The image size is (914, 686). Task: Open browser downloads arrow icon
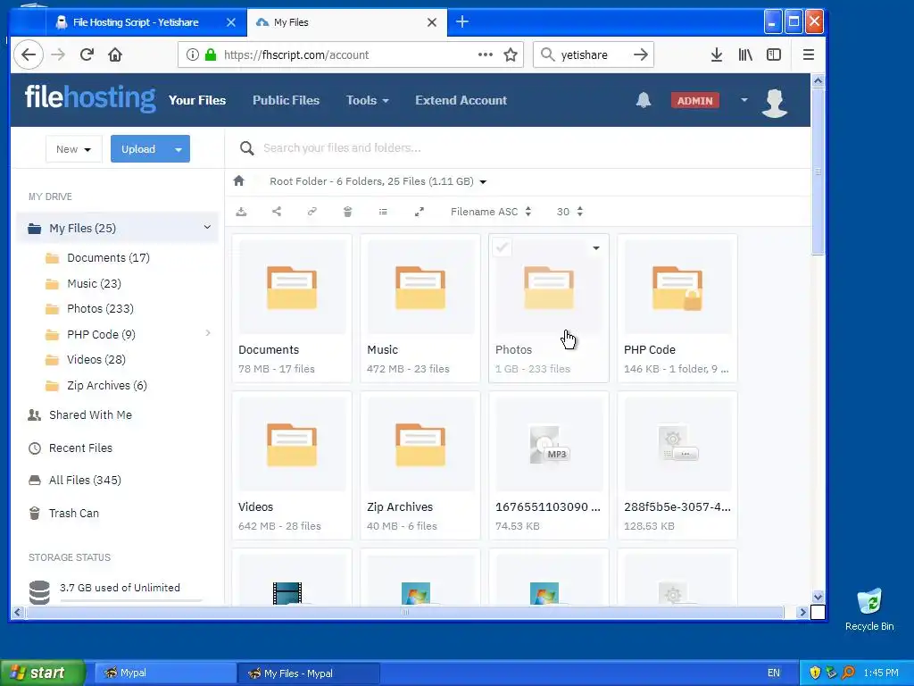pos(717,54)
